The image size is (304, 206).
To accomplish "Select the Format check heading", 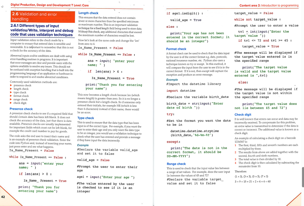I will (176, 49).
